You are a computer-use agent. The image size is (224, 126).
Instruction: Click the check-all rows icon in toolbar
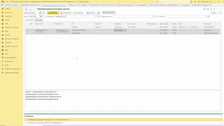40,13
